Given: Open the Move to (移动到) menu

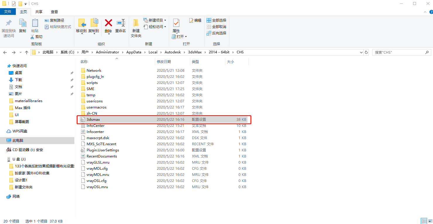Looking at the screenshot, I should click(81, 26).
